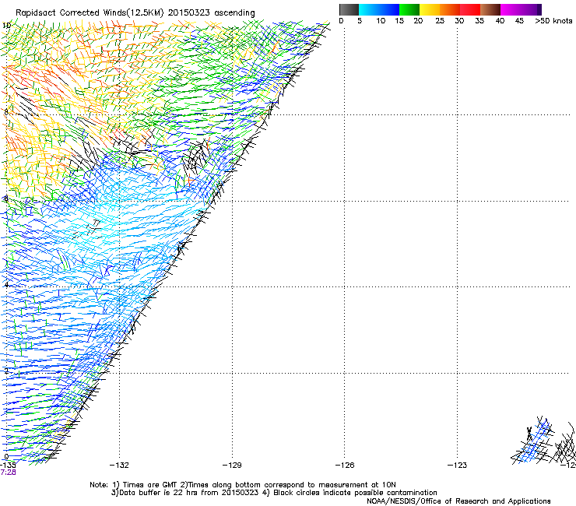
Task: Click the yellow 20-25 knots legend swatch
Action: click(430, 9)
